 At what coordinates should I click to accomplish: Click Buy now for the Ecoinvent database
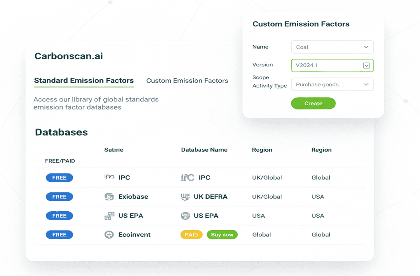(x=222, y=234)
